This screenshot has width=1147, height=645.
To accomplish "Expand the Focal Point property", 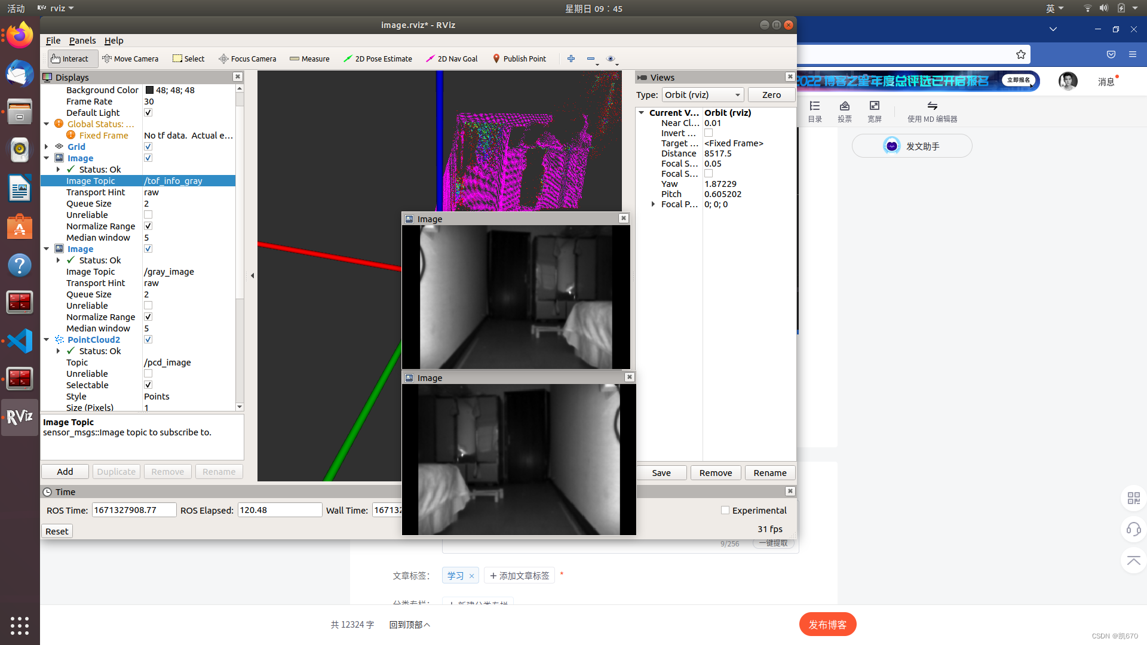I will (x=653, y=204).
